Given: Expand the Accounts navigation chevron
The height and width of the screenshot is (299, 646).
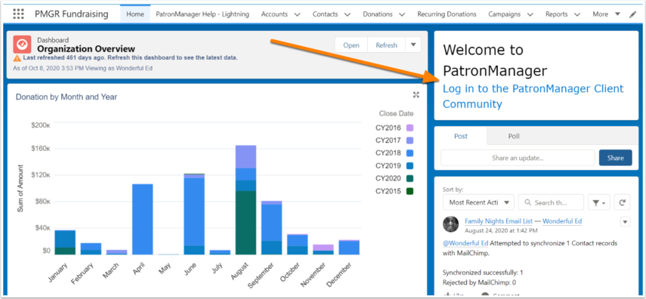Looking at the screenshot, I should [x=298, y=14].
